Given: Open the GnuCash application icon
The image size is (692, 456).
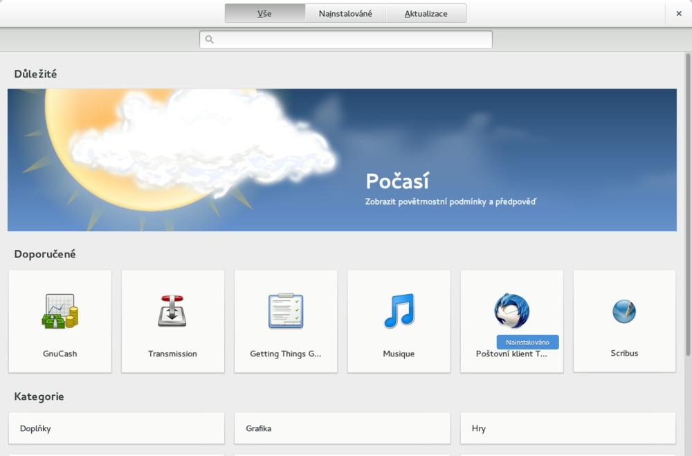Looking at the screenshot, I should coord(60,313).
